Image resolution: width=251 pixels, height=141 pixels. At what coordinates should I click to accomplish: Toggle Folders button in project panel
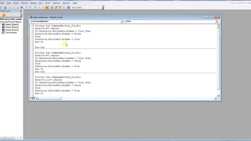tap(4, 15)
